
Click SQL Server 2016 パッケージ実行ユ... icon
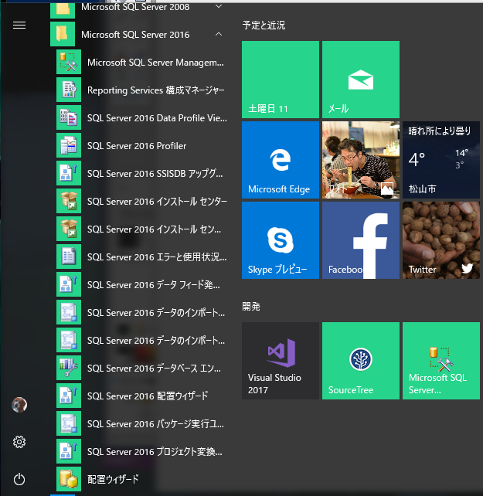point(69,424)
